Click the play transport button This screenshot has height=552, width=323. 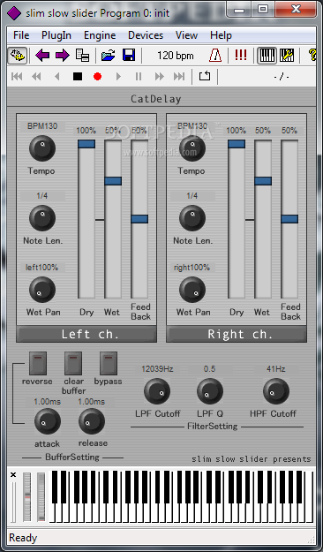coord(118,76)
